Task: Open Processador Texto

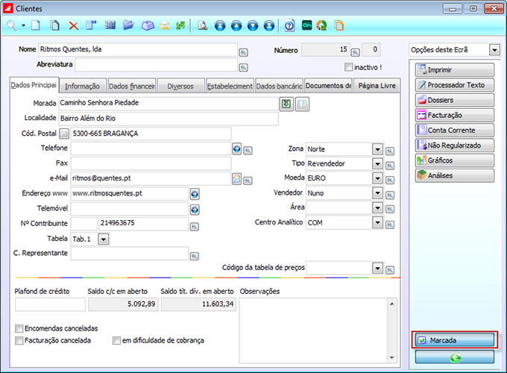Action: tap(455, 85)
